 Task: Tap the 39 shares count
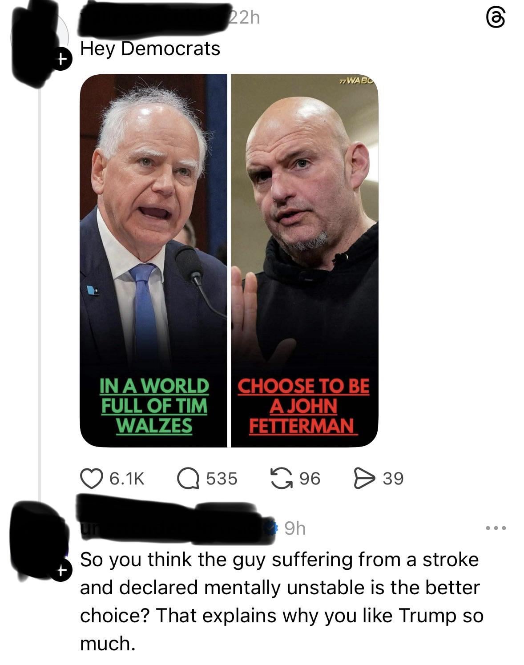pyautogui.click(x=393, y=479)
